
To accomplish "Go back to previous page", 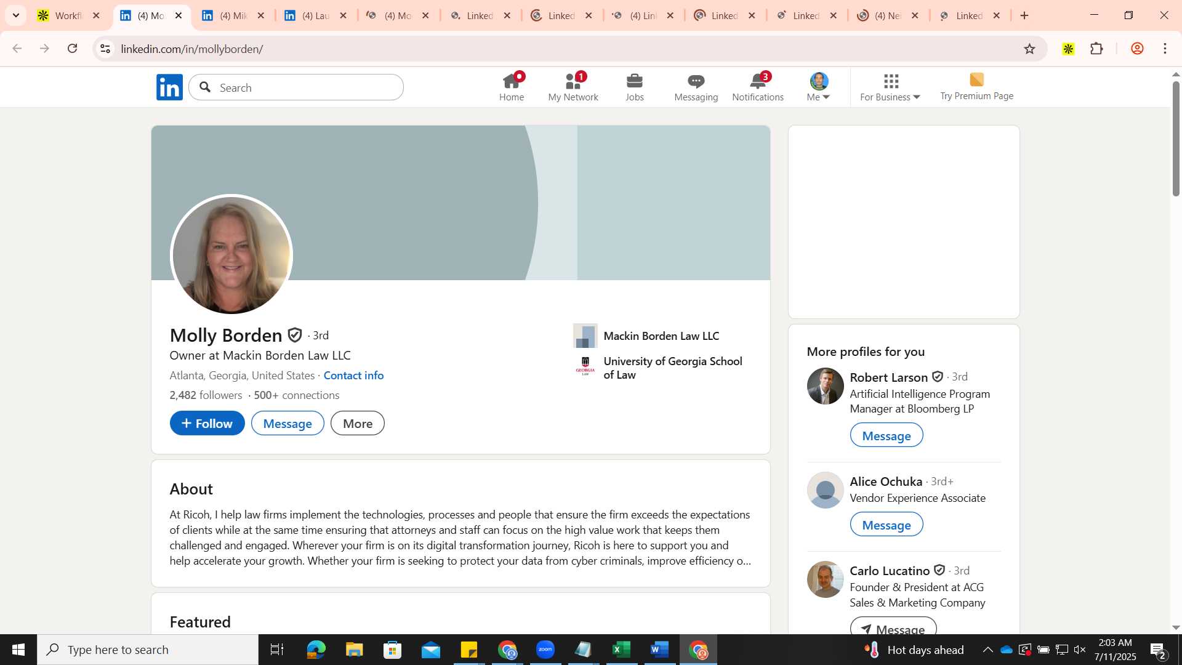I will [17, 49].
